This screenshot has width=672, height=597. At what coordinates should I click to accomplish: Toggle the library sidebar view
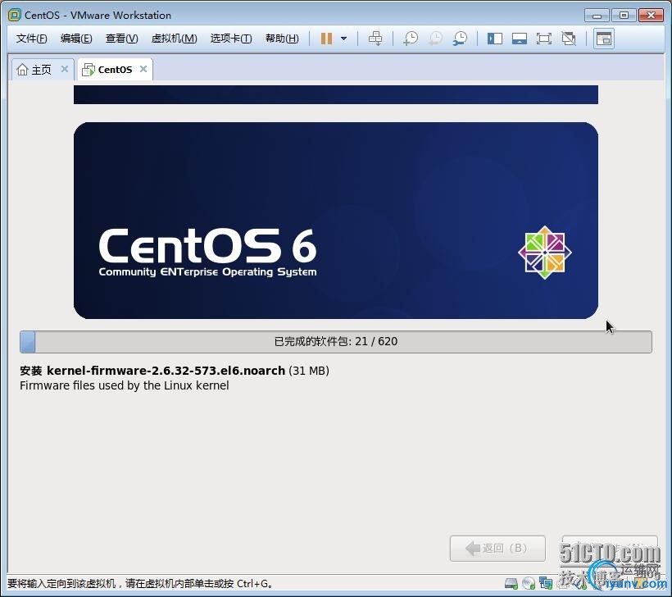pyautogui.click(x=495, y=39)
